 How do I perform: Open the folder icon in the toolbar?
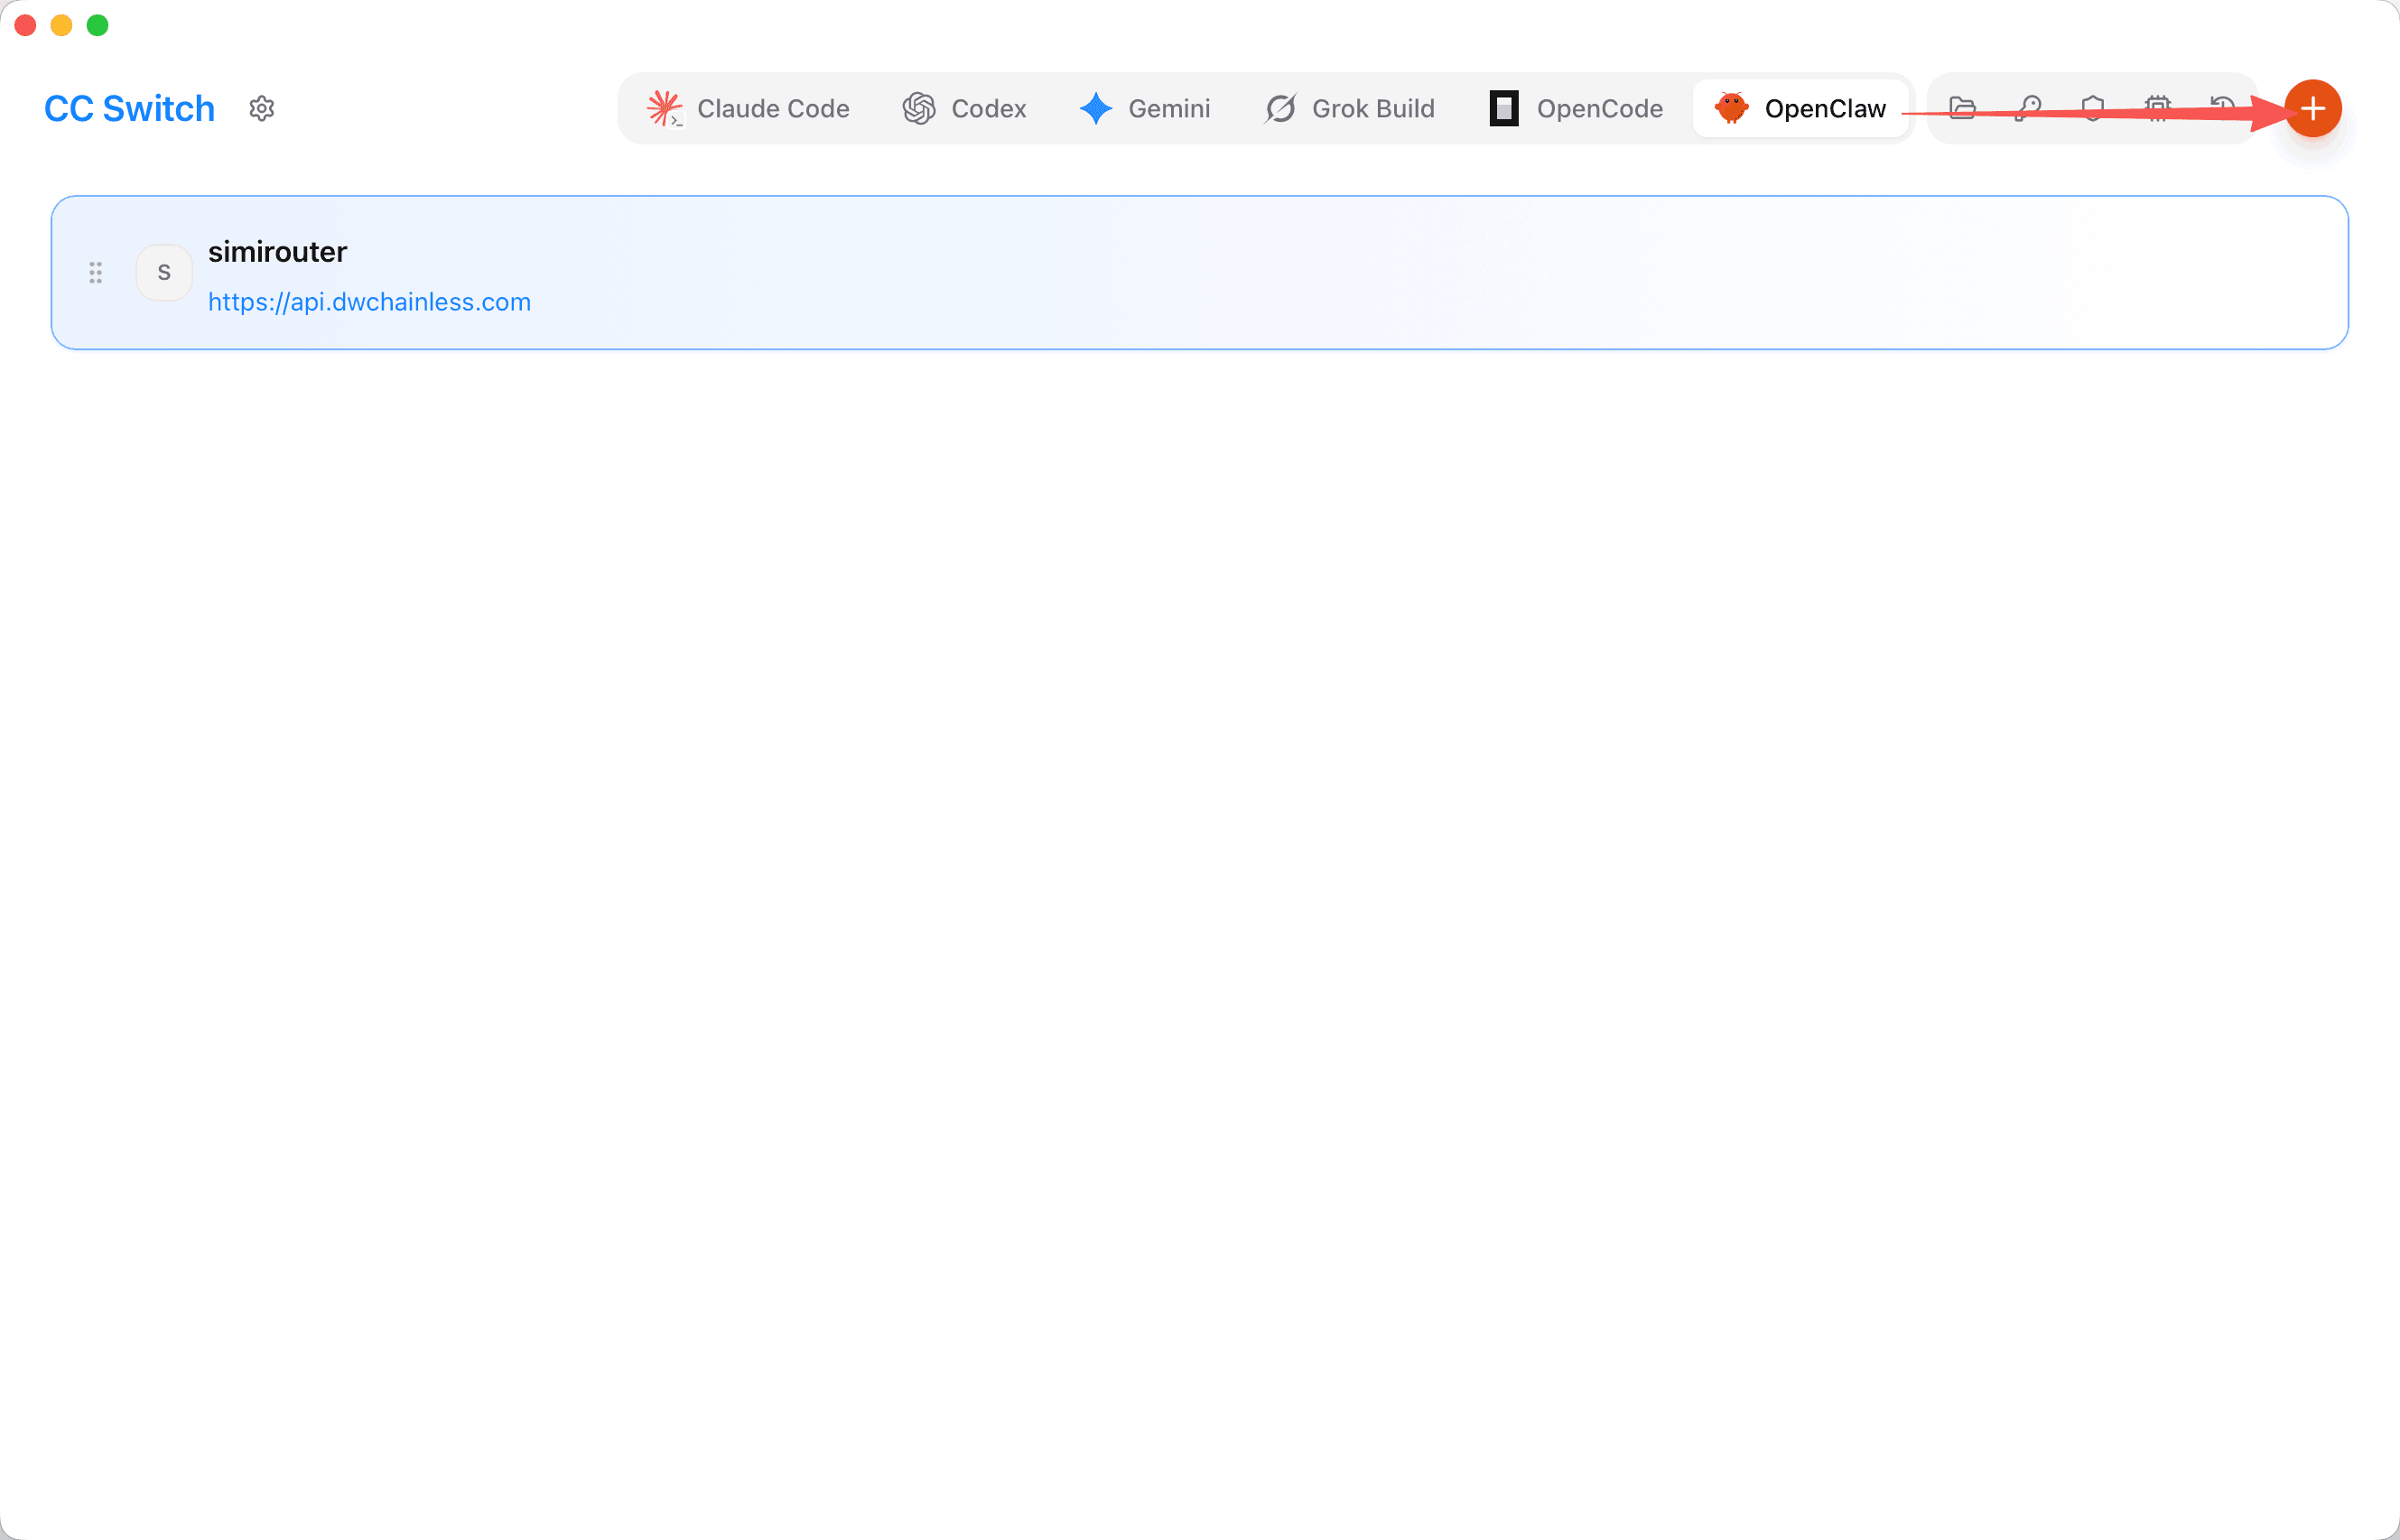[1963, 108]
